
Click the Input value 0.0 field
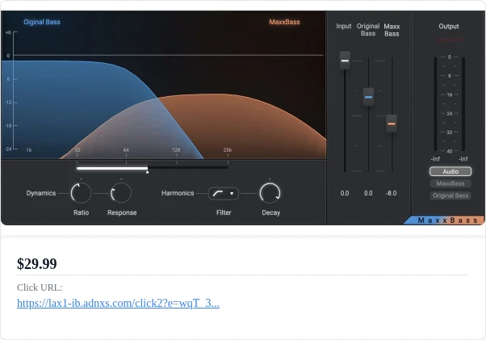[x=345, y=193]
